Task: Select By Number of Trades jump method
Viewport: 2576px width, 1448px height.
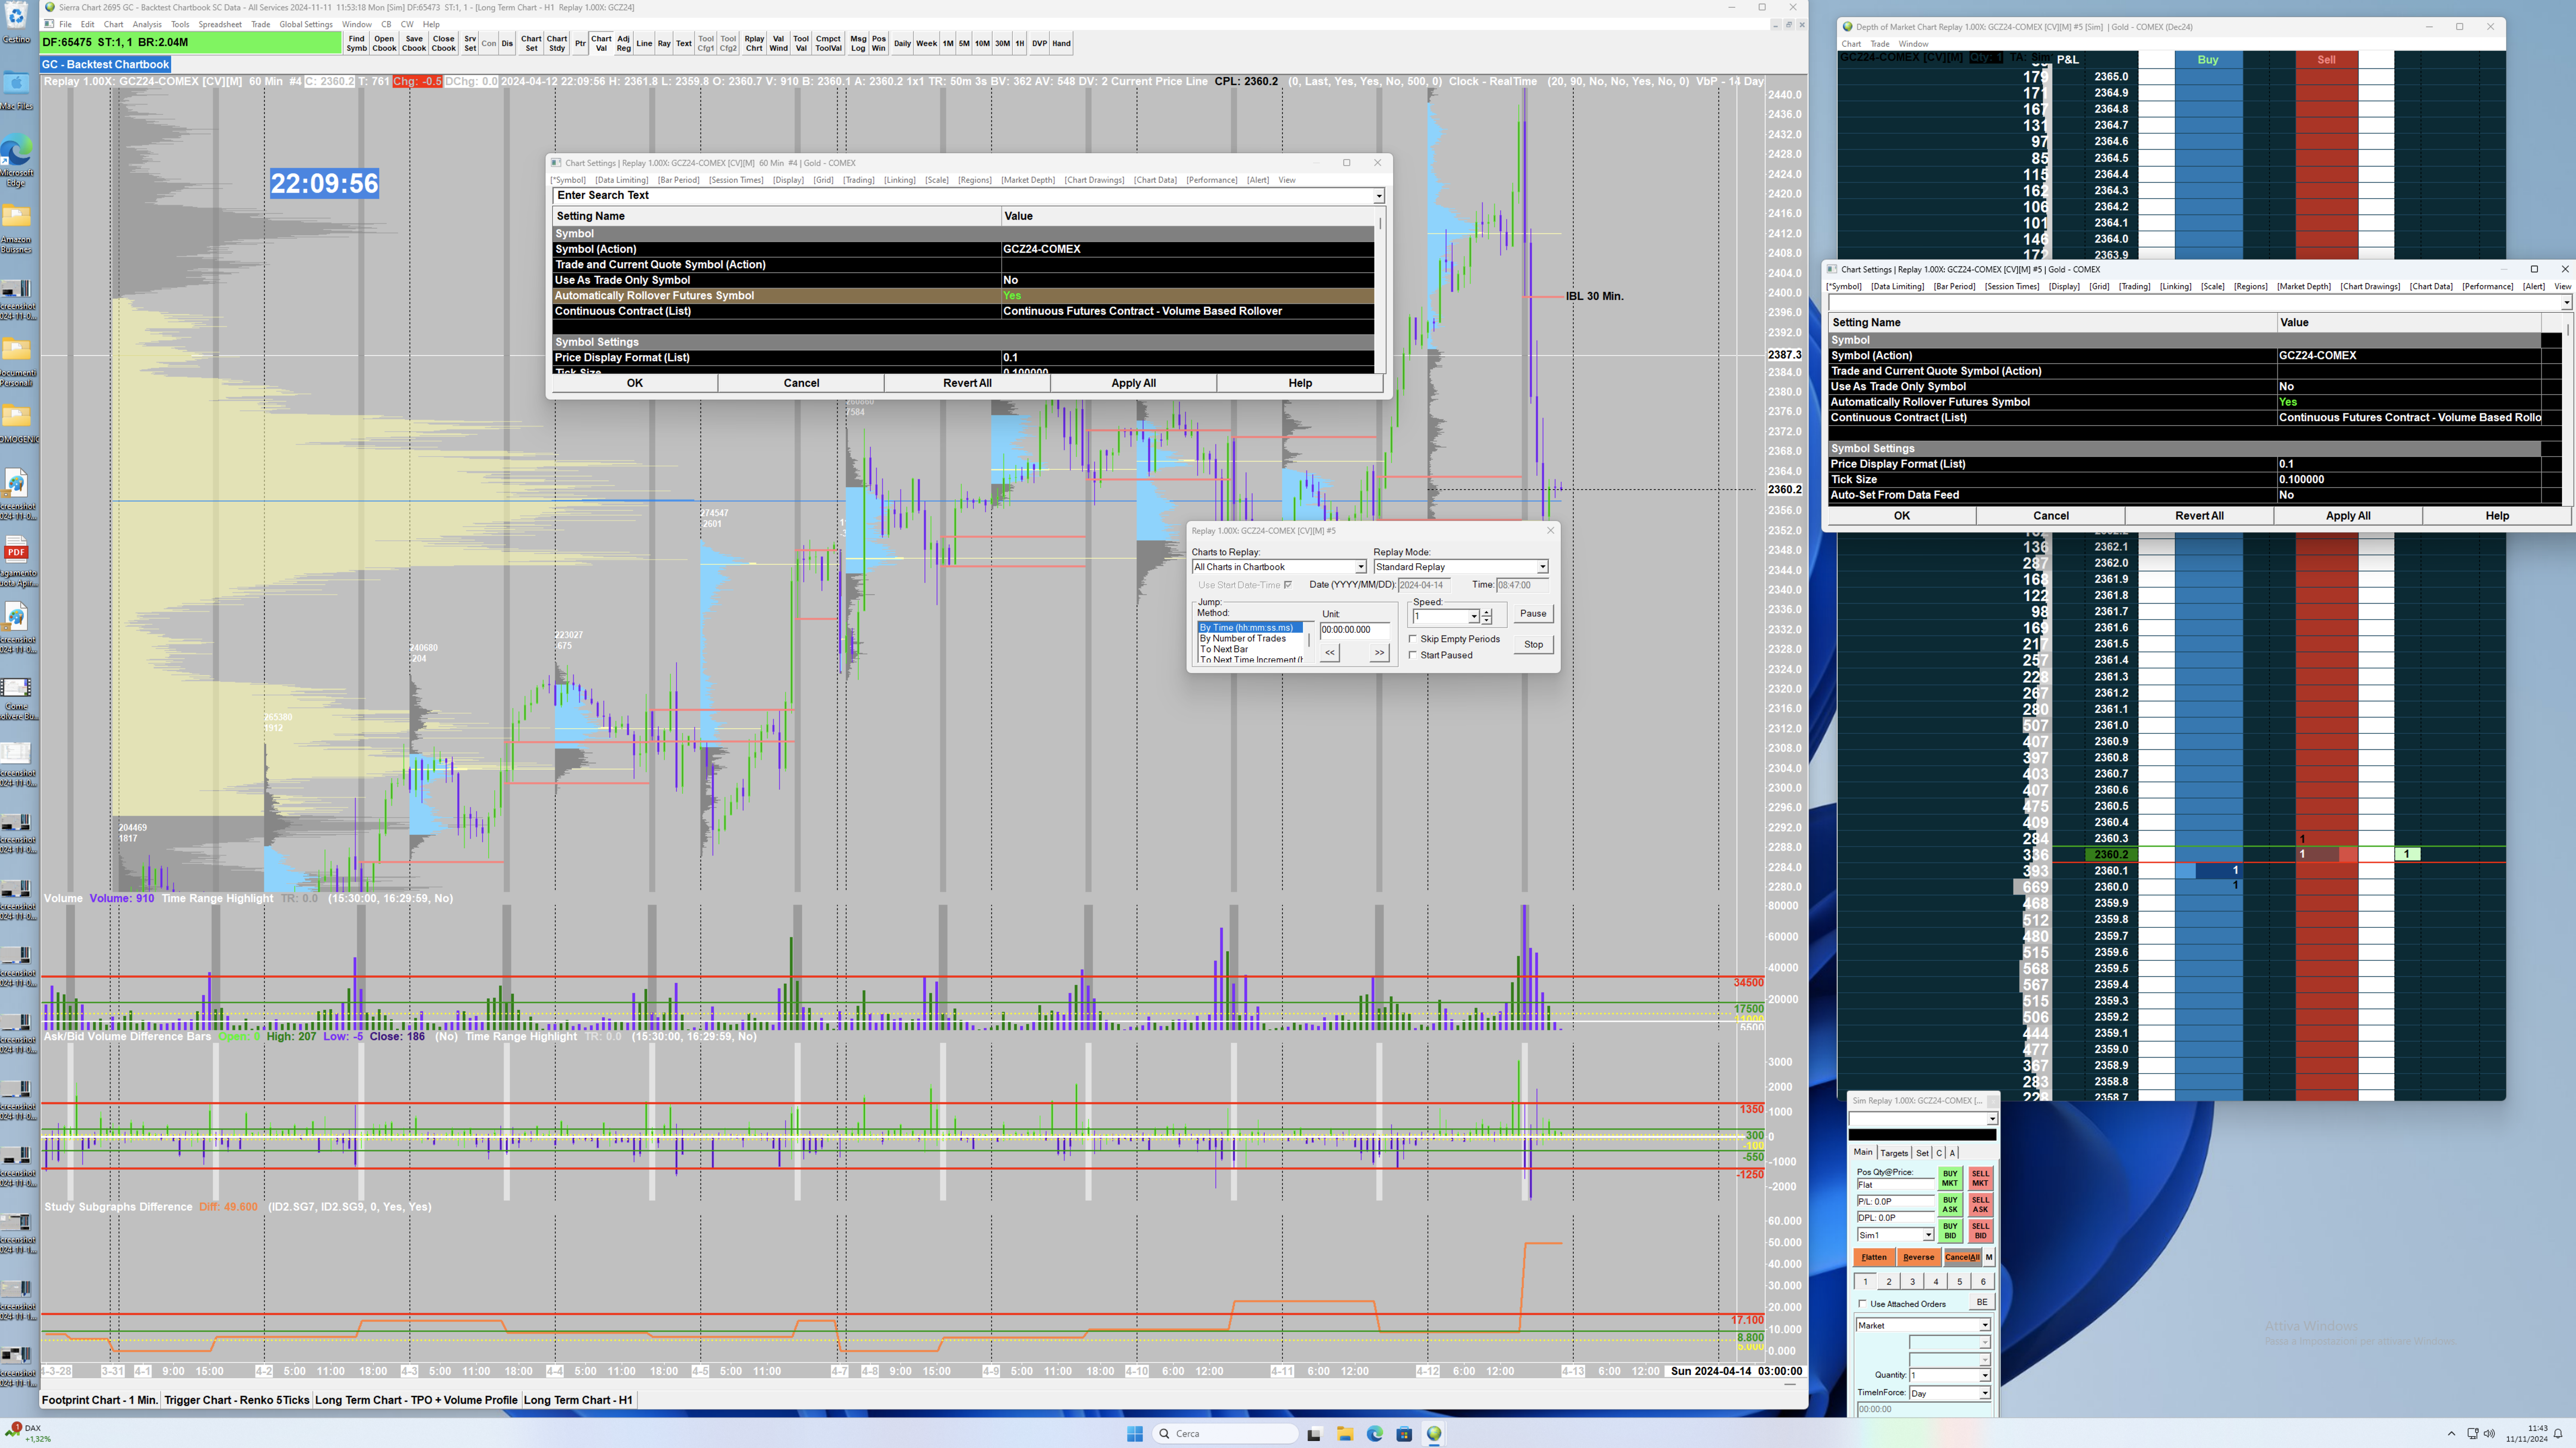Action: 1243,638
